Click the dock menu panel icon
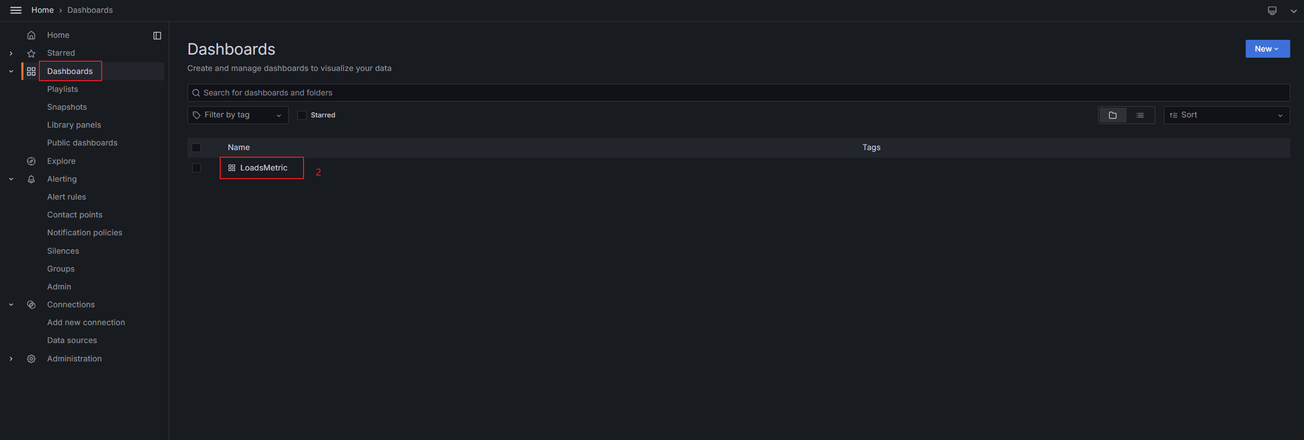The width and height of the screenshot is (1304, 440). (x=157, y=35)
